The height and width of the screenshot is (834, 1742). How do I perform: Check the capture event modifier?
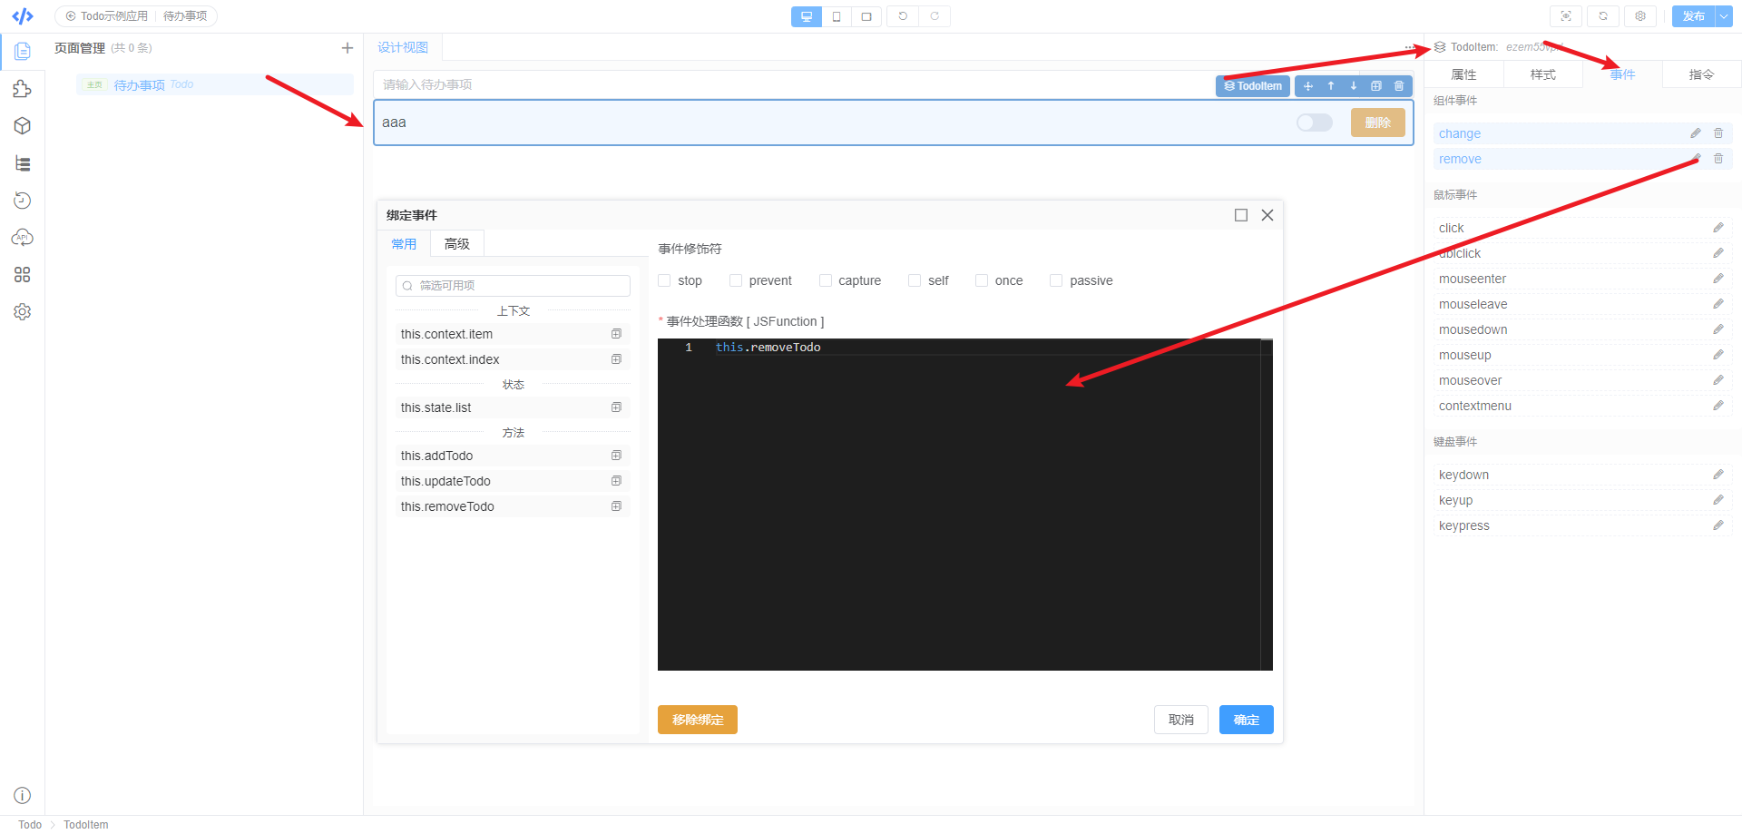(x=826, y=280)
